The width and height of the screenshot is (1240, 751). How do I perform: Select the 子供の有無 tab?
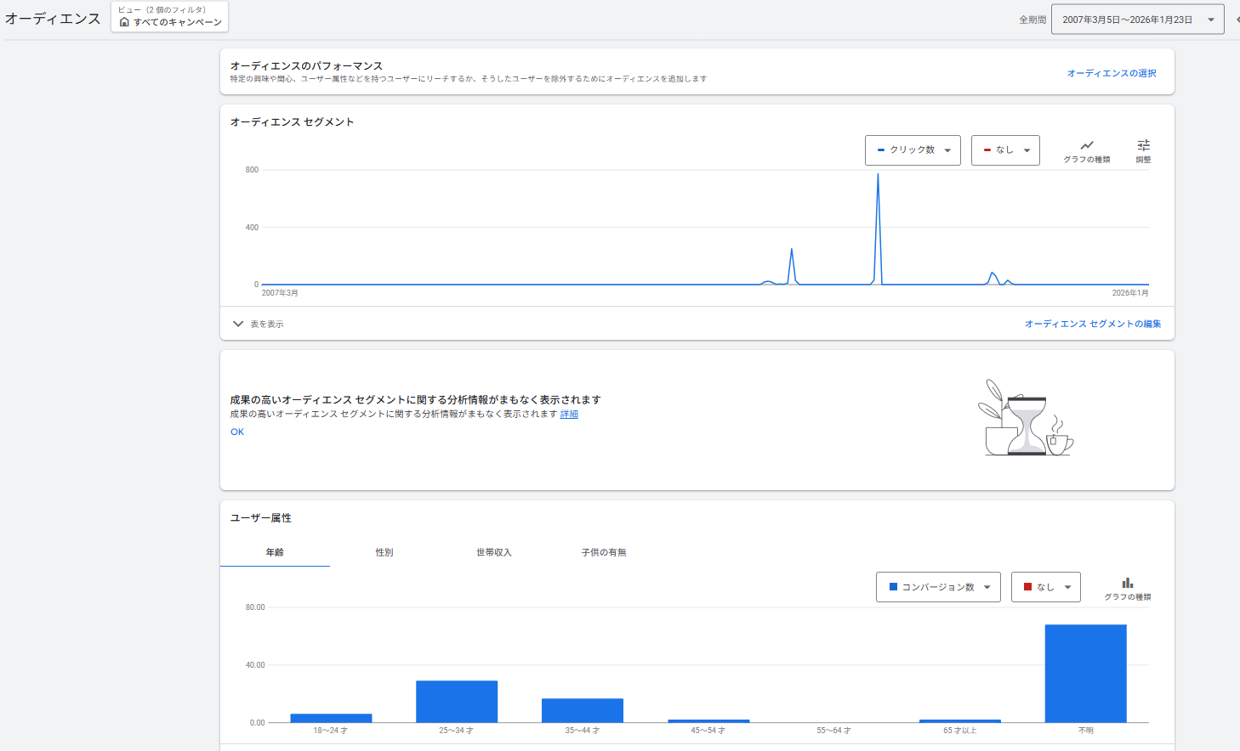tap(604, 552)
